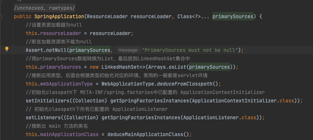Click the "setInitializers" method call

pos(47,101)
